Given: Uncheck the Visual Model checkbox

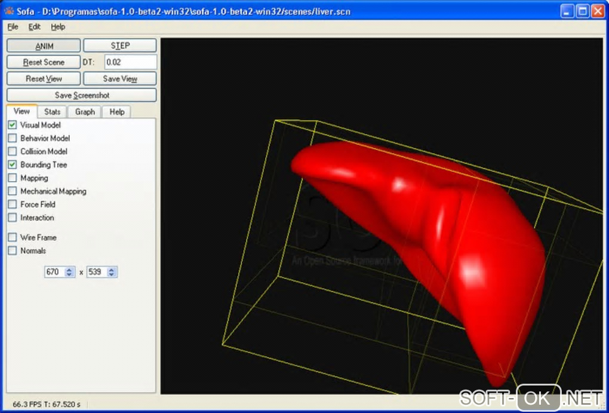Looking at the screenshot, I should pos(13,125).
